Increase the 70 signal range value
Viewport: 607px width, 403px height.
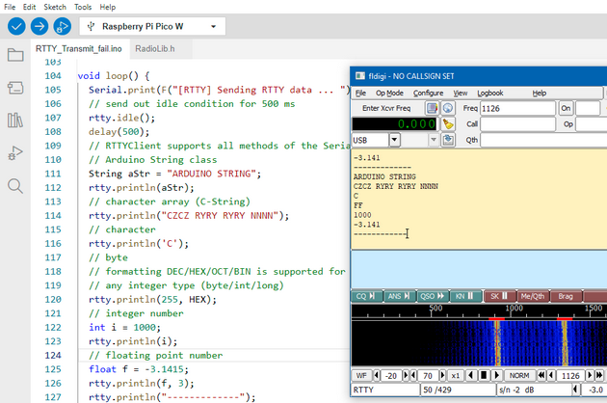tap(442, 375)
